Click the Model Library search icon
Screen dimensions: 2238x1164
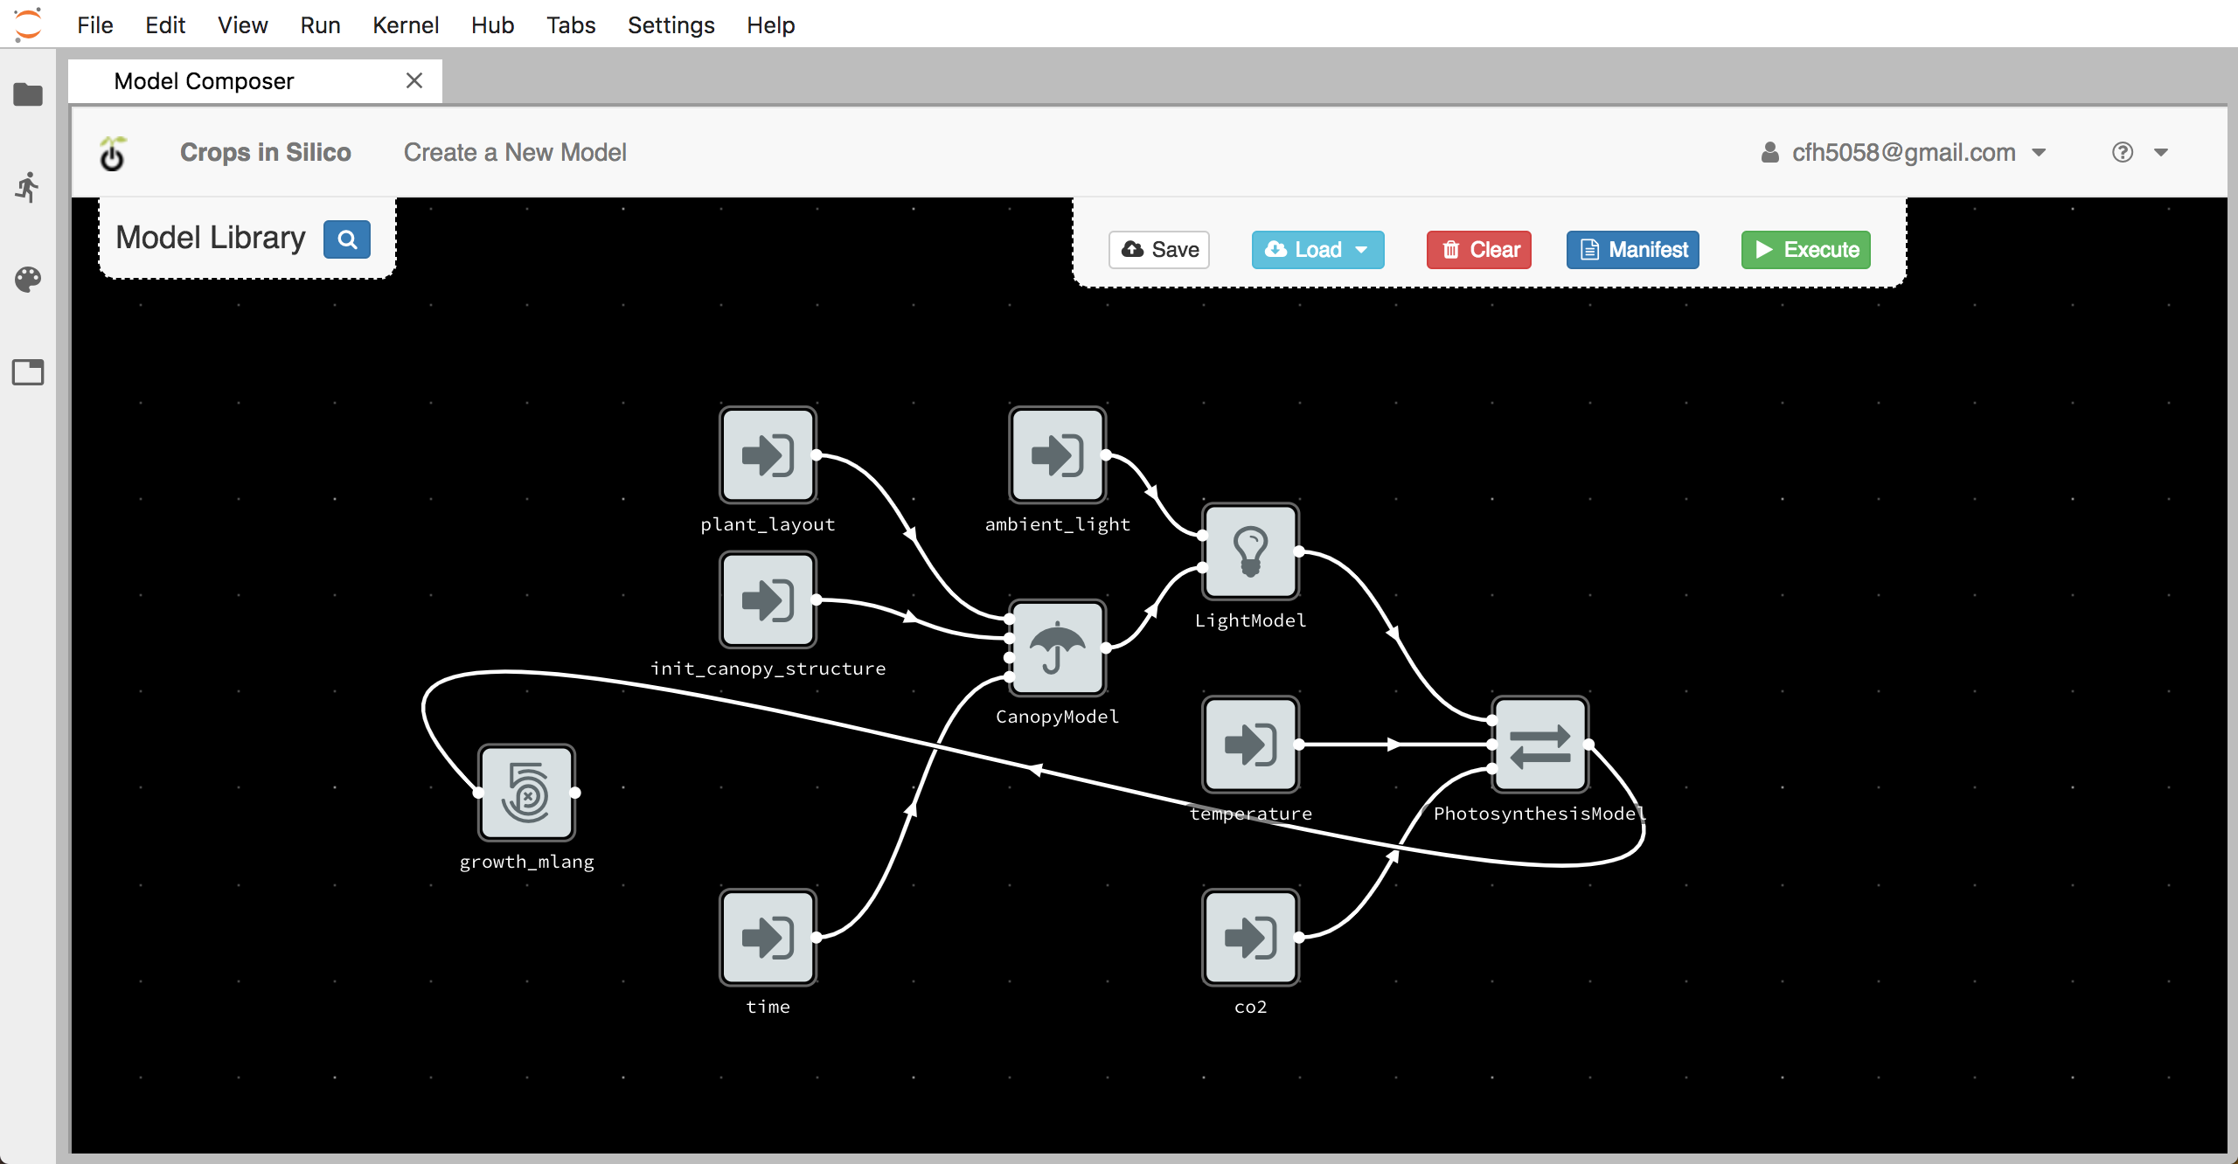(344, 237)
